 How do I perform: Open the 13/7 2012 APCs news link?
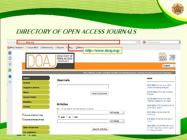click(x=159, y=86)
